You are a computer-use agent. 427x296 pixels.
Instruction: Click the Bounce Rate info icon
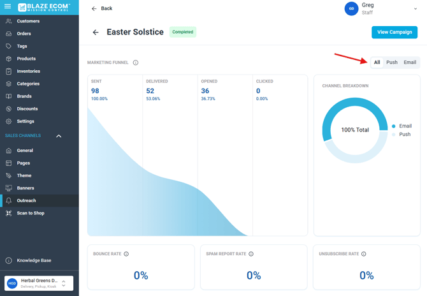pos(126,254)
